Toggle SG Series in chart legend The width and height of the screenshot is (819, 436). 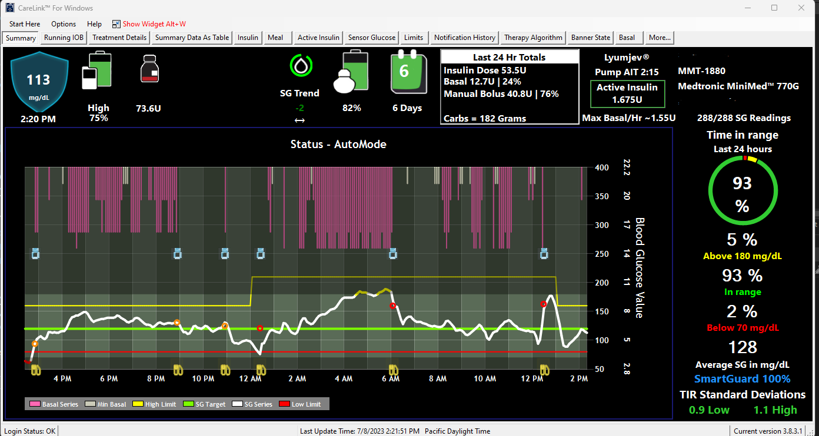[x=254, y=404]
